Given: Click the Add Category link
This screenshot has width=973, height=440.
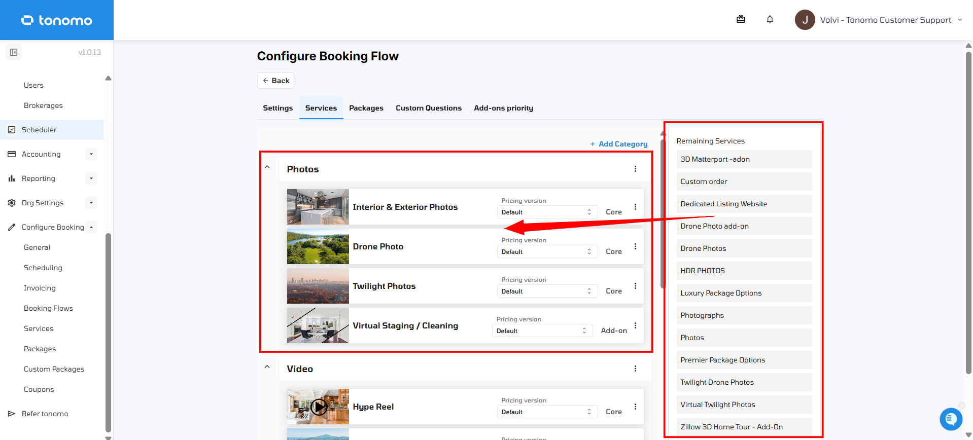Looking at the screenshot, I should click(618, 144).
